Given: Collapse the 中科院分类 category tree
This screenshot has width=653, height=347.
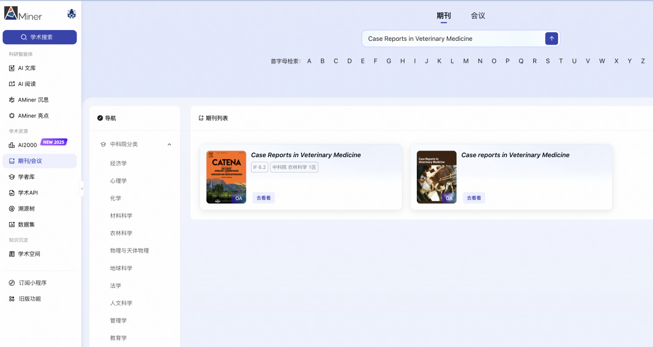Looking at the screenshot, I should [169, 144].
